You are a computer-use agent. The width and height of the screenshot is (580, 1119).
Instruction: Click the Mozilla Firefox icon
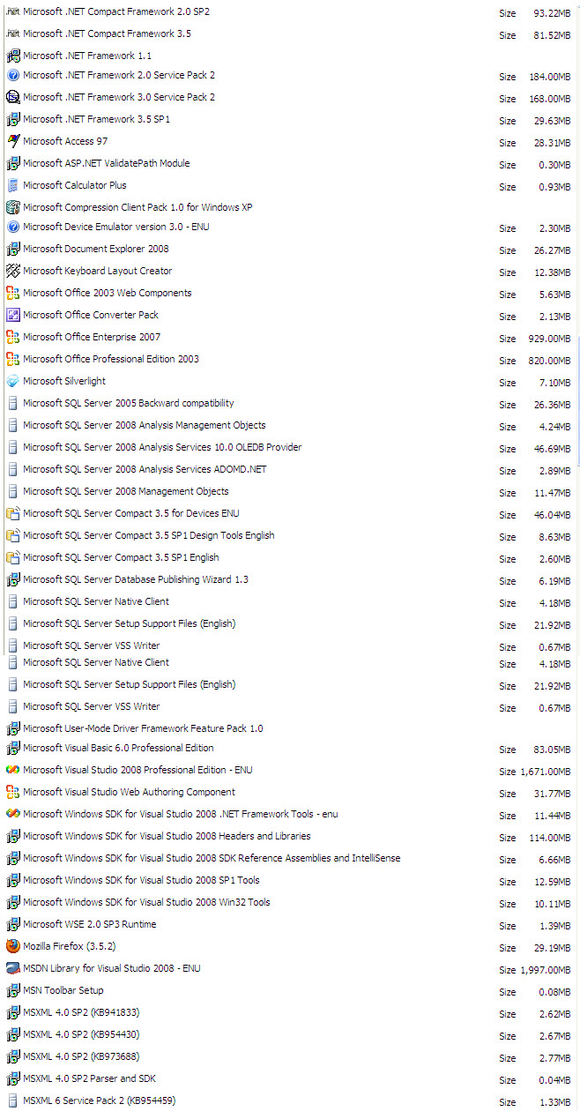click(13, 946)
